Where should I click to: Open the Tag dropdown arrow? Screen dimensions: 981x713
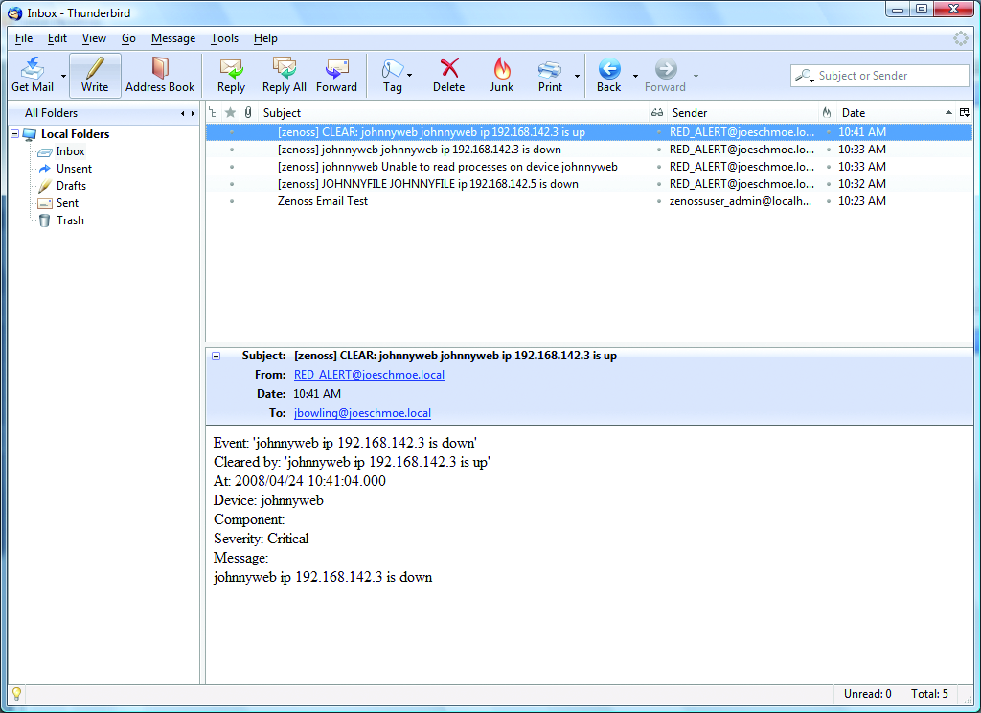[x=410, y=76]
